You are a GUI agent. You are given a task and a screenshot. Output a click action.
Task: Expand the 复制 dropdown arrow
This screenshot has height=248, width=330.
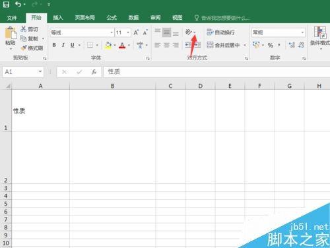(43, 39)
